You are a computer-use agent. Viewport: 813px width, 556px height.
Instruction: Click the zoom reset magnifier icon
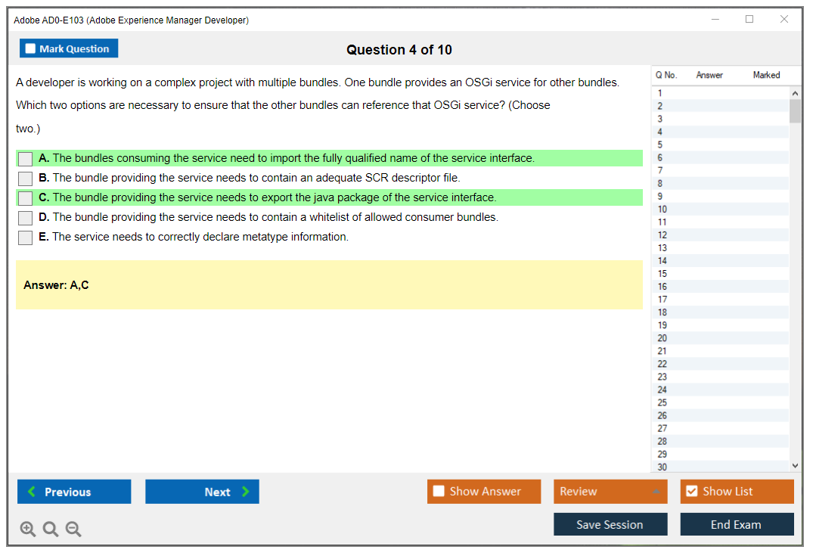[51, 530]
